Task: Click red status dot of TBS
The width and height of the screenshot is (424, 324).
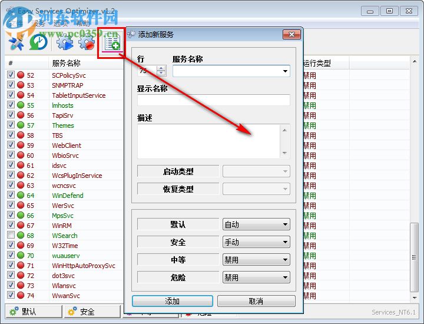Action: [21, 135]
